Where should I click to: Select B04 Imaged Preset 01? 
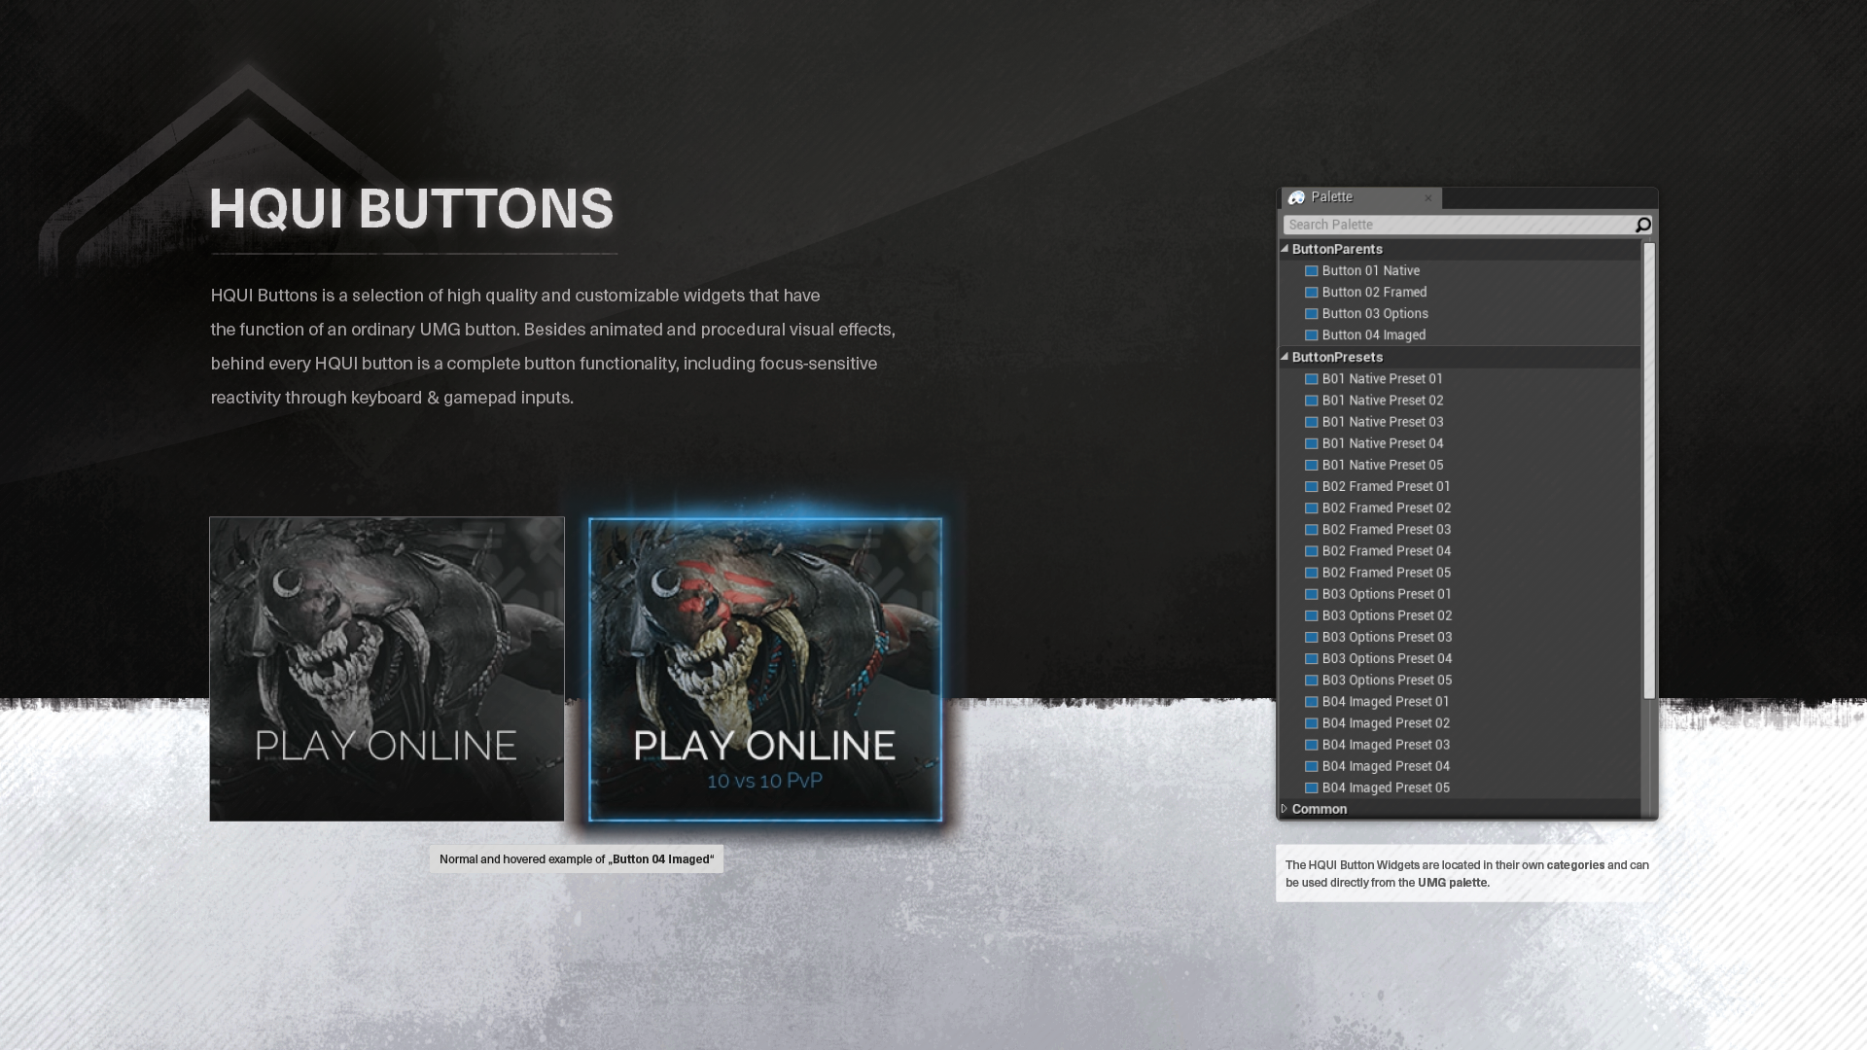click(x=1385, y=701)
